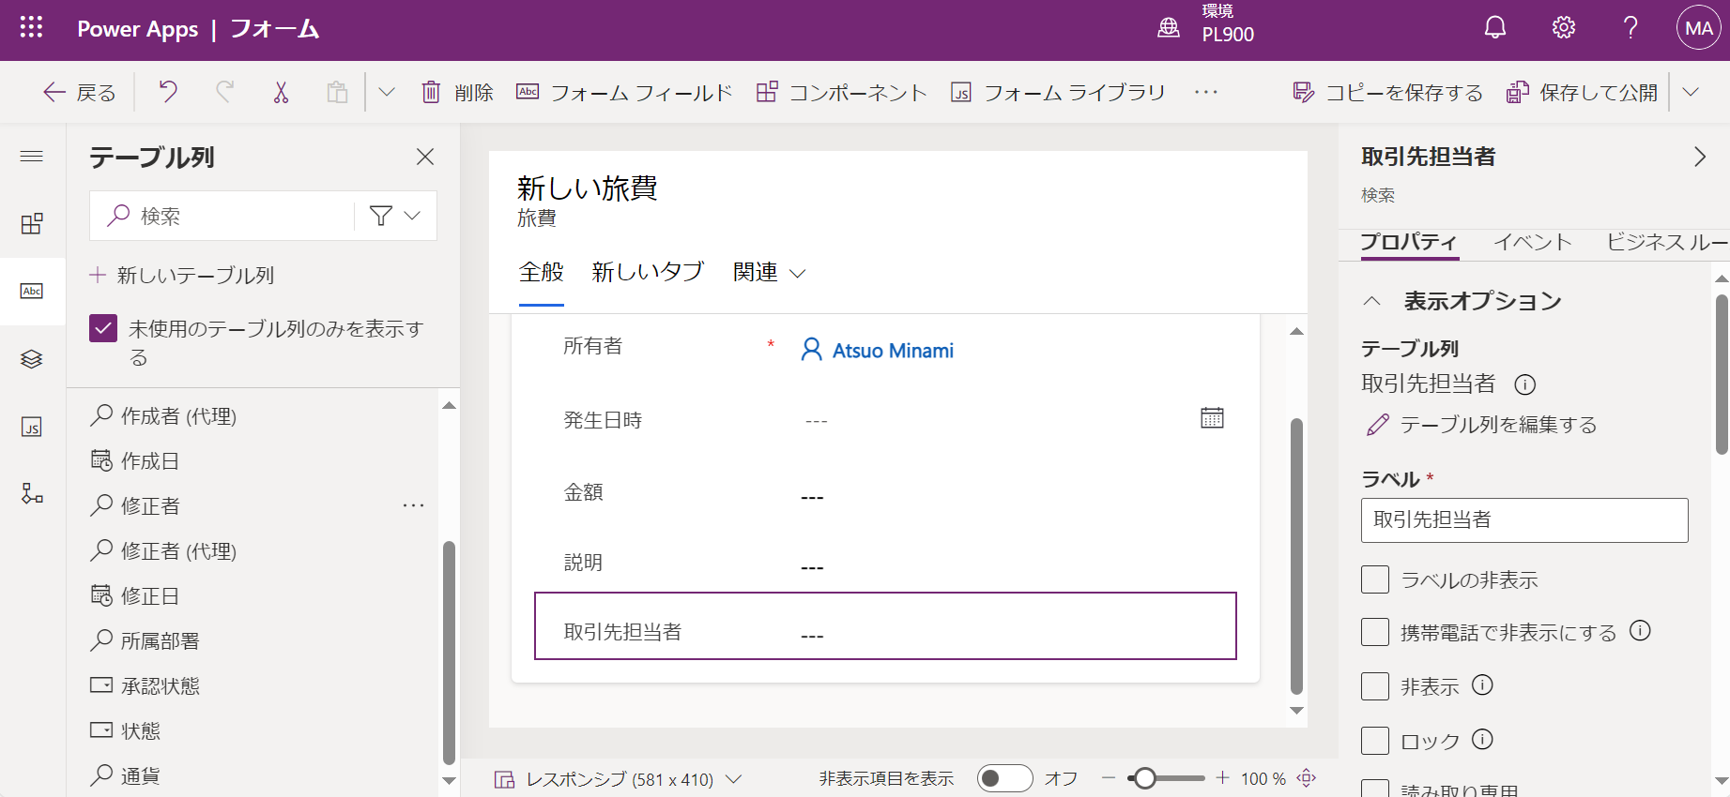Show info icon next to 非表示
Screen dimensions: 1730x797
pos(1482,685)
